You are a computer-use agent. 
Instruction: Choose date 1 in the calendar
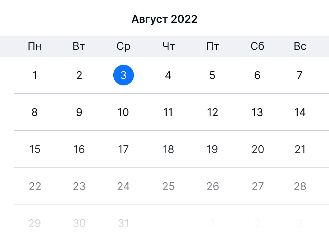click(35, 75)
